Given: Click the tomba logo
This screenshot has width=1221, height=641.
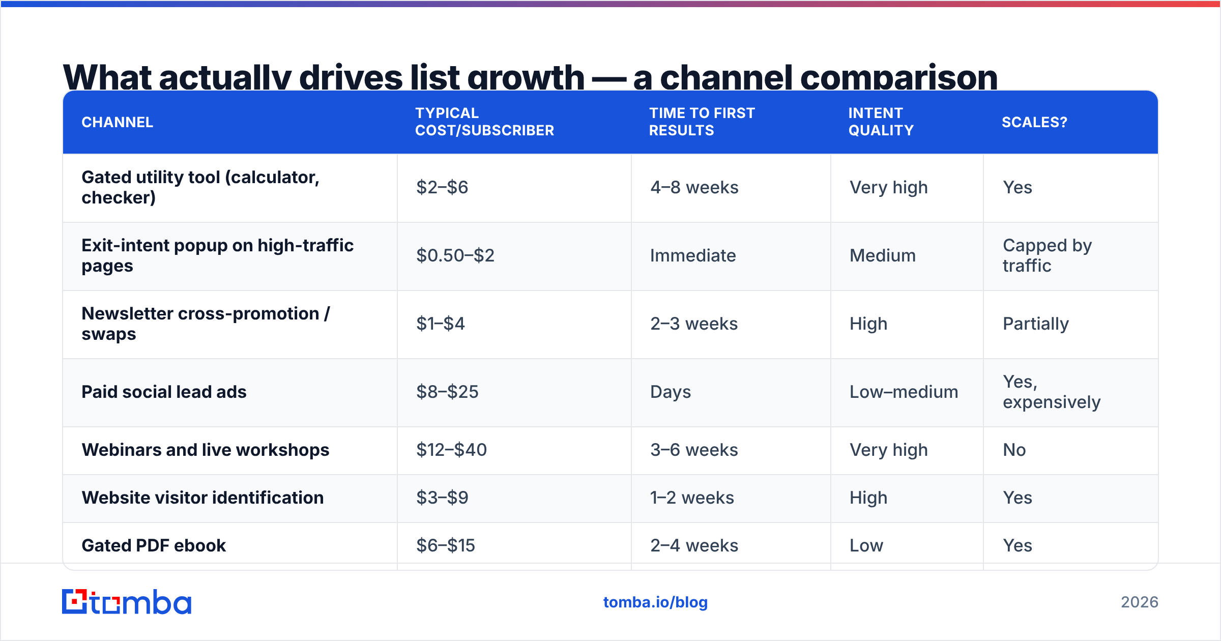Looking at the screenshot, I should 127,602.
